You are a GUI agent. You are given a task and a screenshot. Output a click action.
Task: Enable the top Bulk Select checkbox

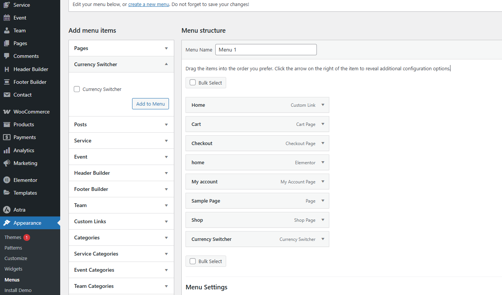pyautogui.click(x=193, y=83)
